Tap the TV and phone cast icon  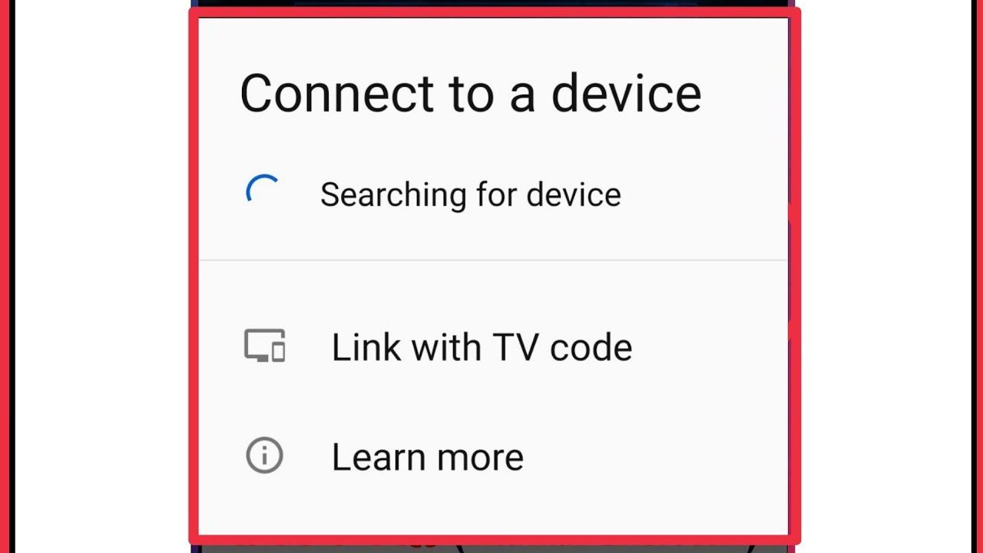coord(265,346)
